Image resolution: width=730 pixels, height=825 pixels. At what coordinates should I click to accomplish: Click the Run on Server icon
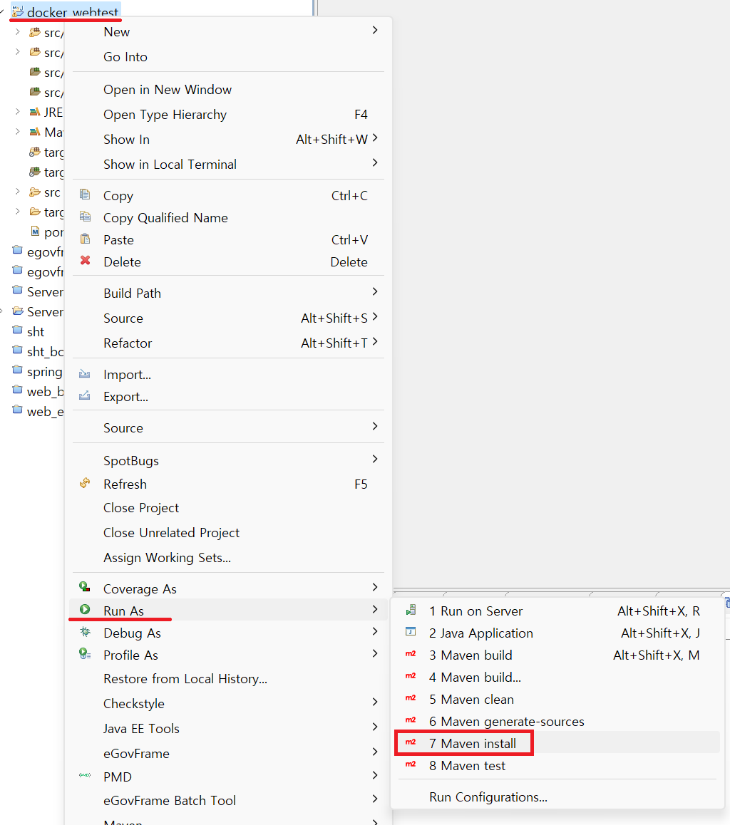pos(411,611)
